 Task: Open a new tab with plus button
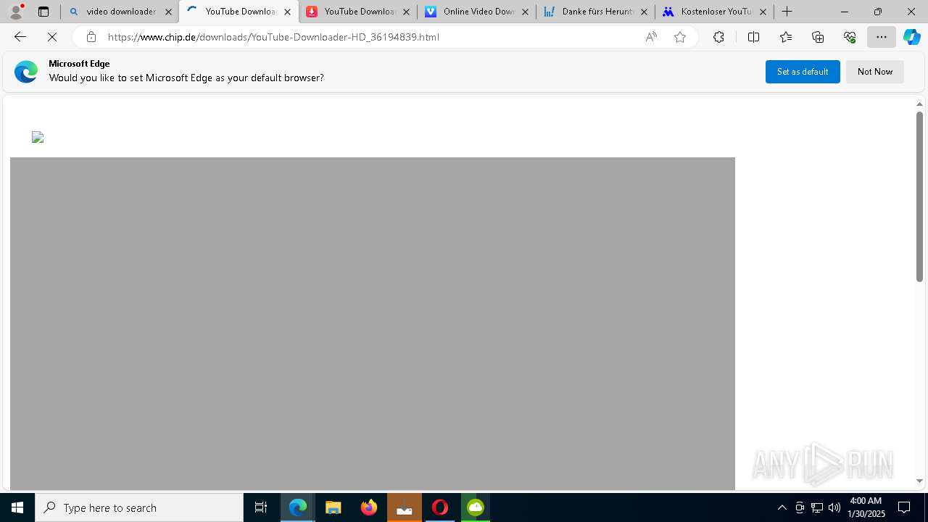(787, 12)
